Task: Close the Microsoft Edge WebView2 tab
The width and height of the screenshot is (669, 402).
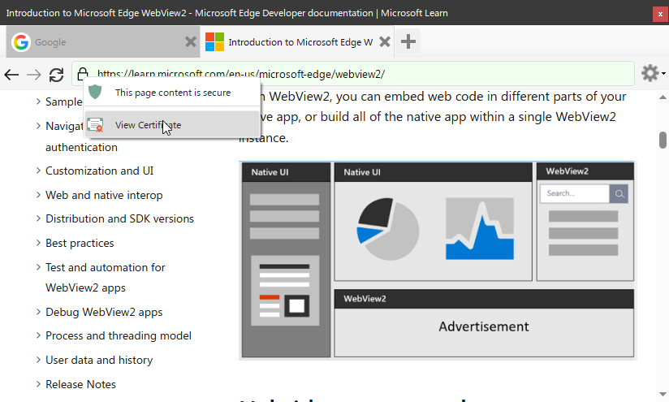Action: pyautogui.click(x=385, y=42)
